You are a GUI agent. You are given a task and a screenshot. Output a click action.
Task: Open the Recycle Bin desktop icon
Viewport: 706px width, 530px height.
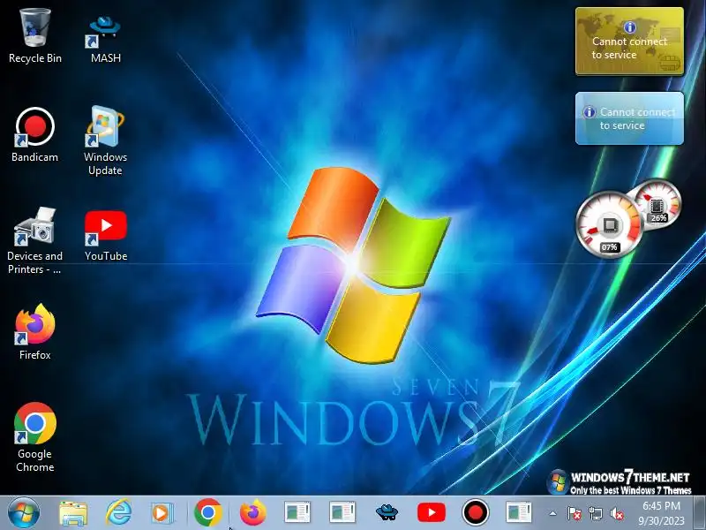[34, 36]
